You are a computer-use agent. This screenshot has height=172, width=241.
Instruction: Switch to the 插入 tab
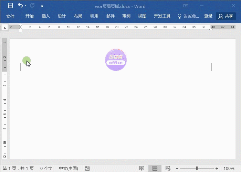(x=45, y=16)
